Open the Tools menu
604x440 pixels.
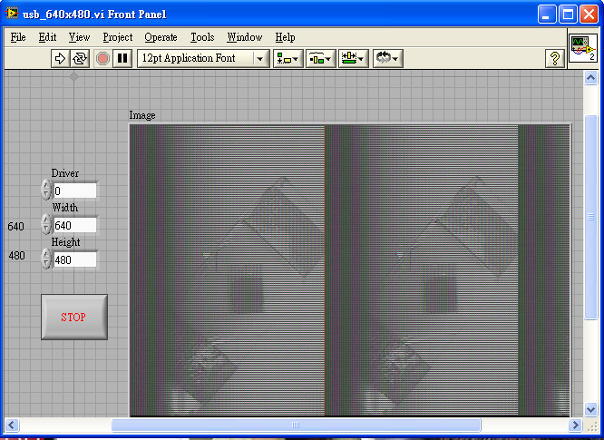pos(202,37)
